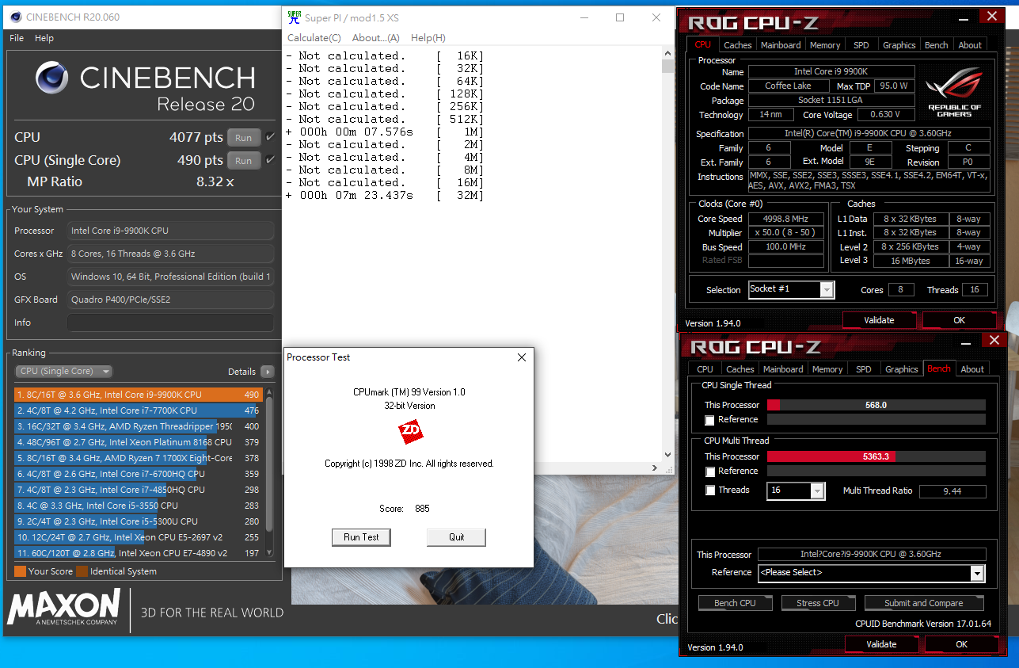Viewport: 1019px width, 668px height.
Task: Toggle the Threads checkbox in CPU-Z Bench
Action: 709,491
